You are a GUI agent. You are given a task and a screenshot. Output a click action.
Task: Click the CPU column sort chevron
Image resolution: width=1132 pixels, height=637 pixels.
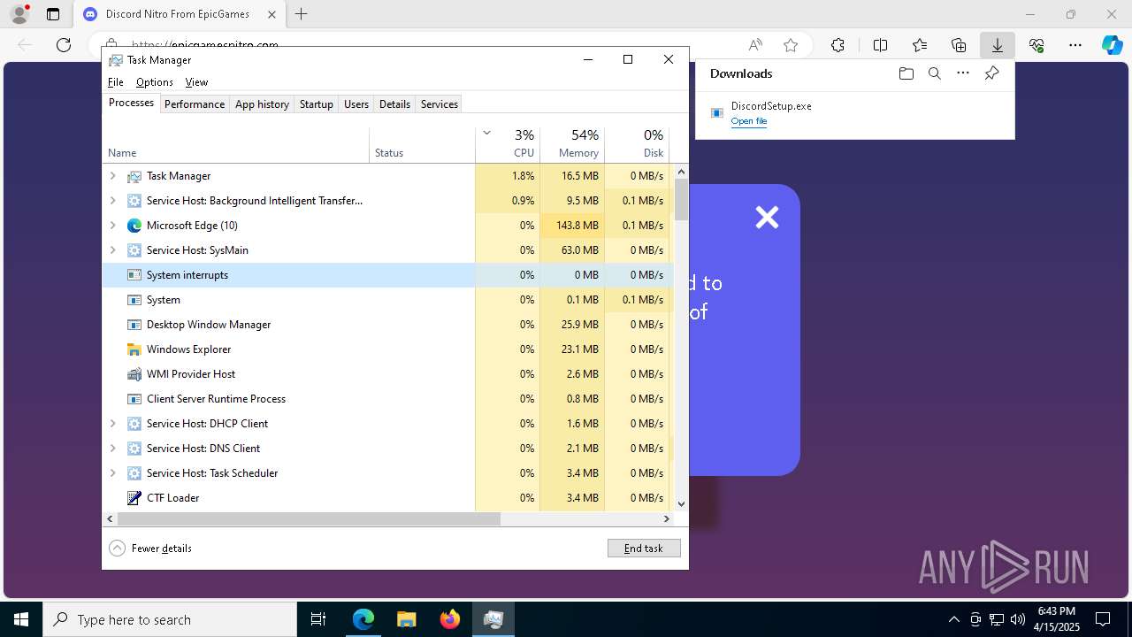tap(486, 134)
